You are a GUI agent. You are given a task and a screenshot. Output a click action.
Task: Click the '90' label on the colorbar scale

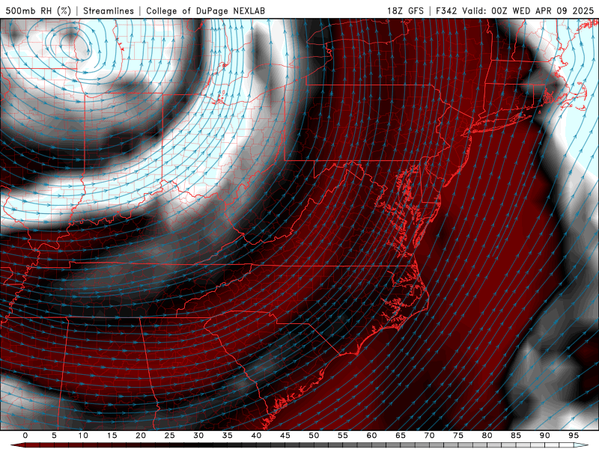coord(544,436)
